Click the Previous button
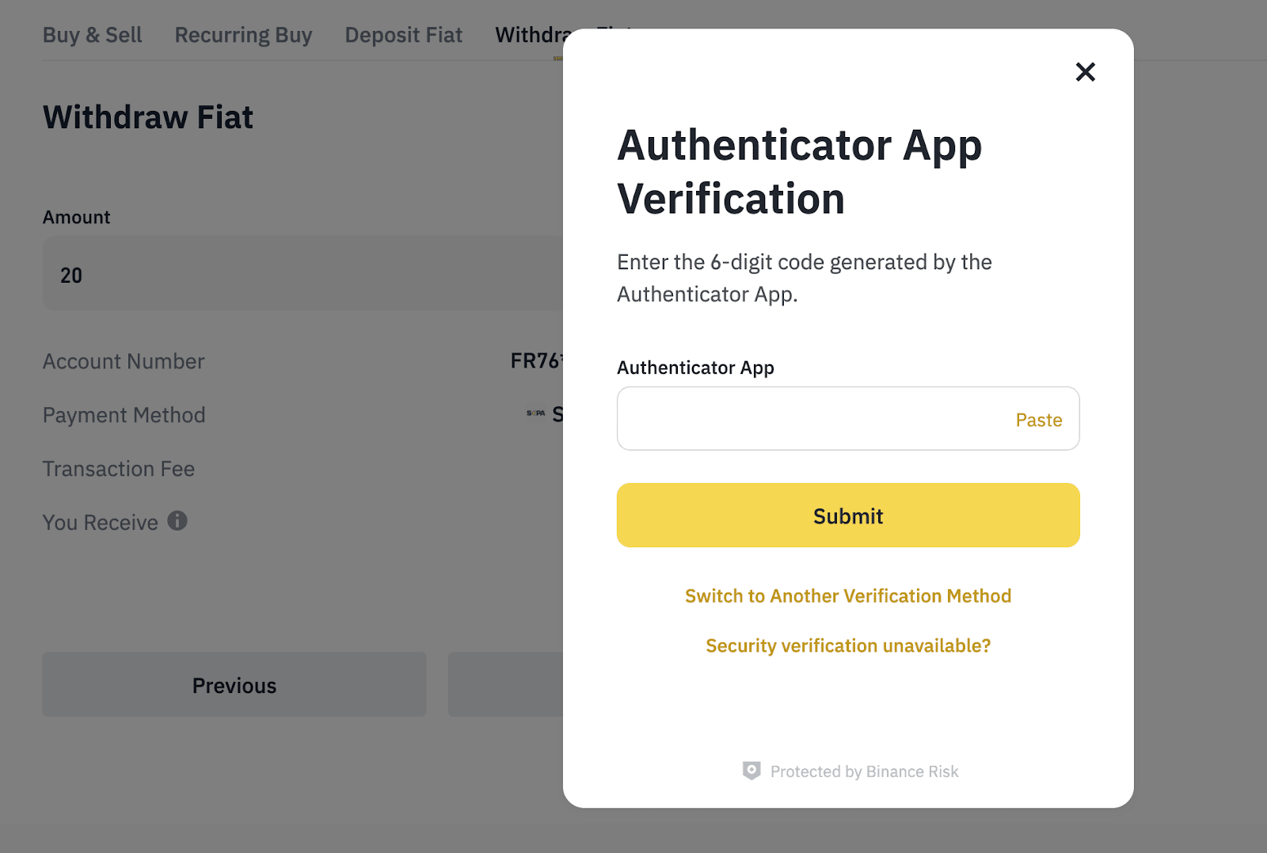The image size is (1267, 853). click(234, 685)
